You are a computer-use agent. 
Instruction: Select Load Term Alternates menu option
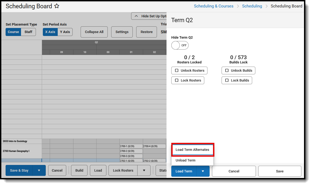tap(192, 149)
